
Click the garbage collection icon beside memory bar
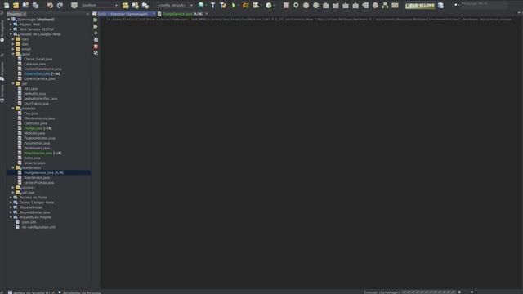[x=440, y=6]
